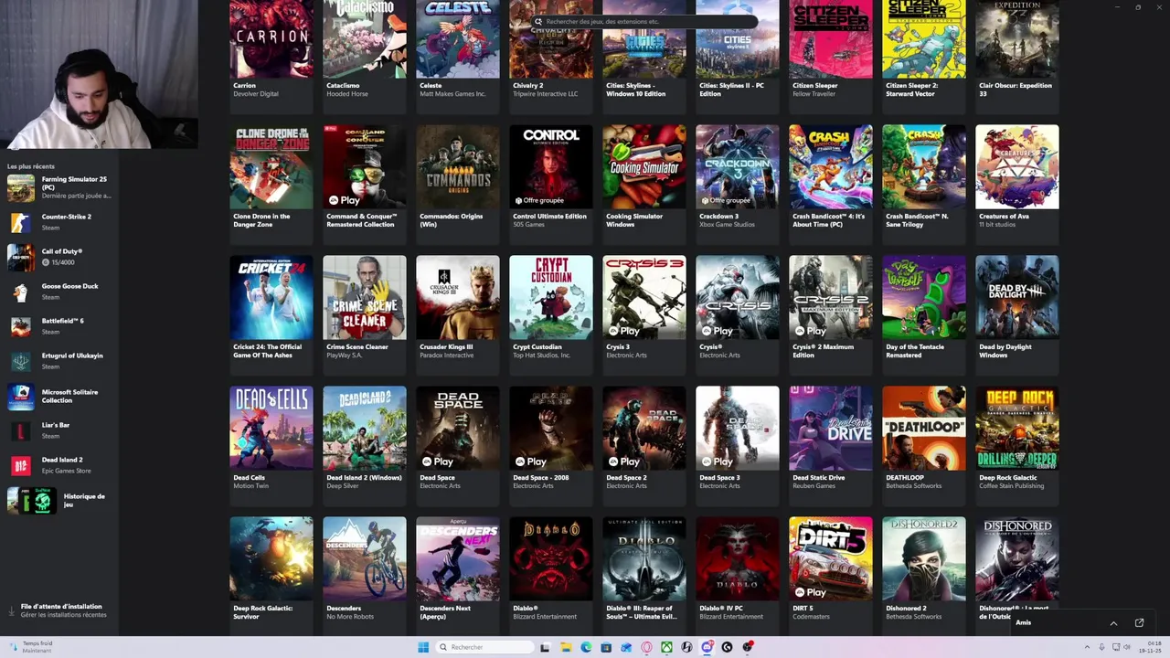
Task: Focus the Rechercher des jeux search field
Action: [645, 21]
